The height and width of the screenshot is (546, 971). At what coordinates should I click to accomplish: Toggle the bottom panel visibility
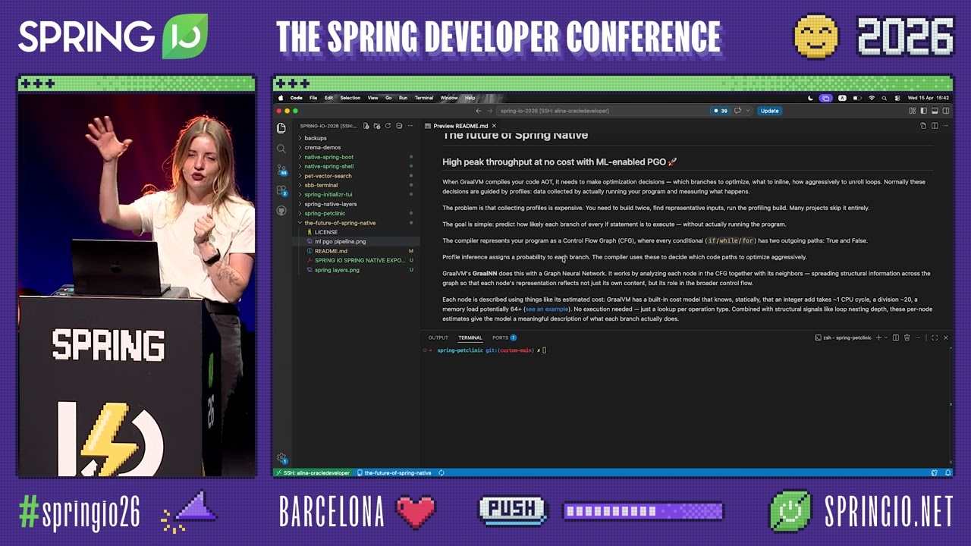pyautogui.click(x=935, y=111)
